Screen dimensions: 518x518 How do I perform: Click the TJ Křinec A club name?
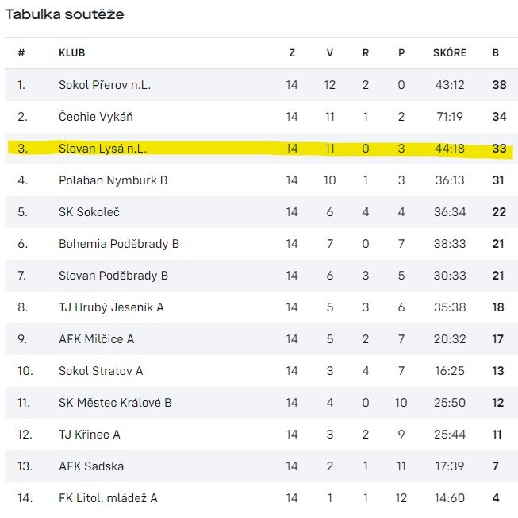pyautogui.click(x=90, y=435)
